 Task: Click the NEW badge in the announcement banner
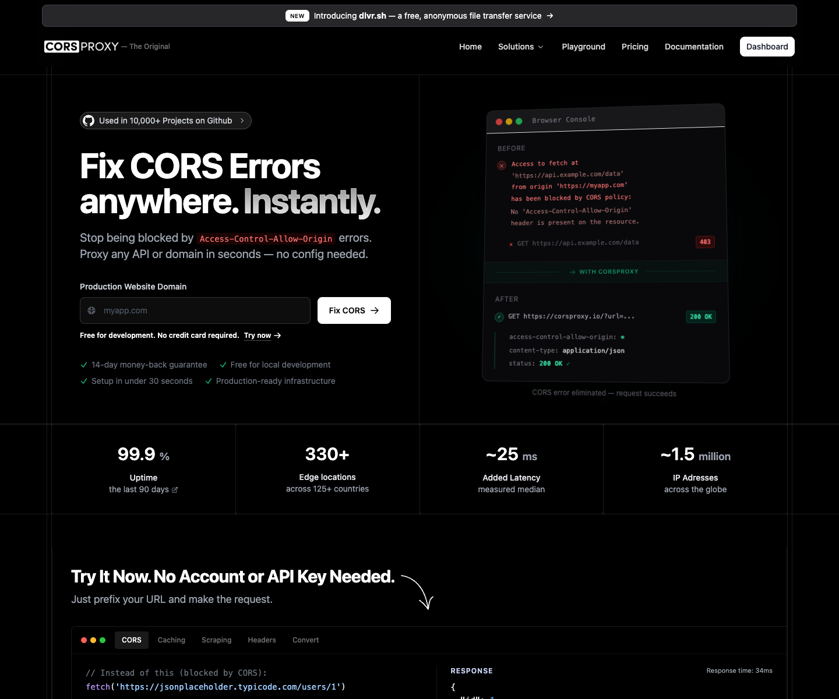[x=297, y=16]
